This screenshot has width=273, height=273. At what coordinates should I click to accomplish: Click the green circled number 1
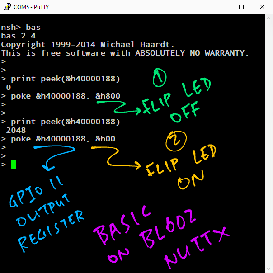(159, 79)
